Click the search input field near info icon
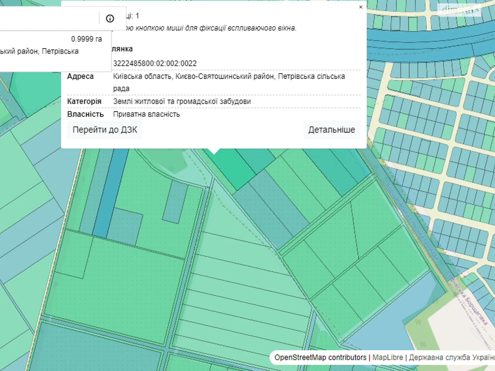The height and width of the screenshot is (371, 495). (x=49, y=18)
